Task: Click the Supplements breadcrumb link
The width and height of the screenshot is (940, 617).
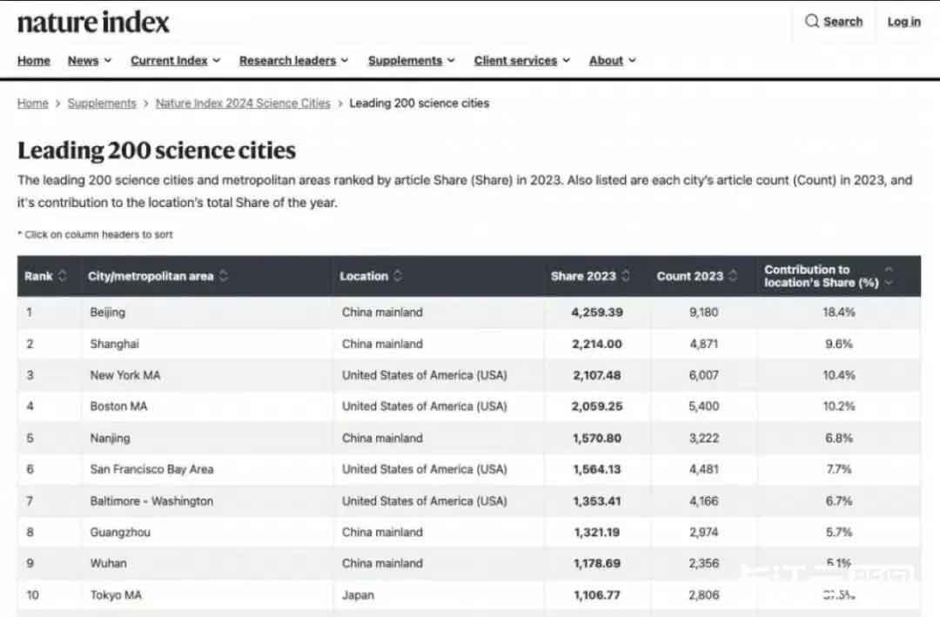Action: click(x=102, y=103)
